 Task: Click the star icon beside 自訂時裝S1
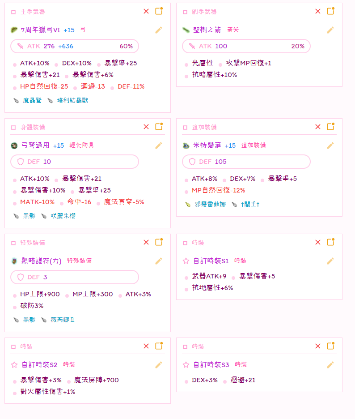pos(186,261)
